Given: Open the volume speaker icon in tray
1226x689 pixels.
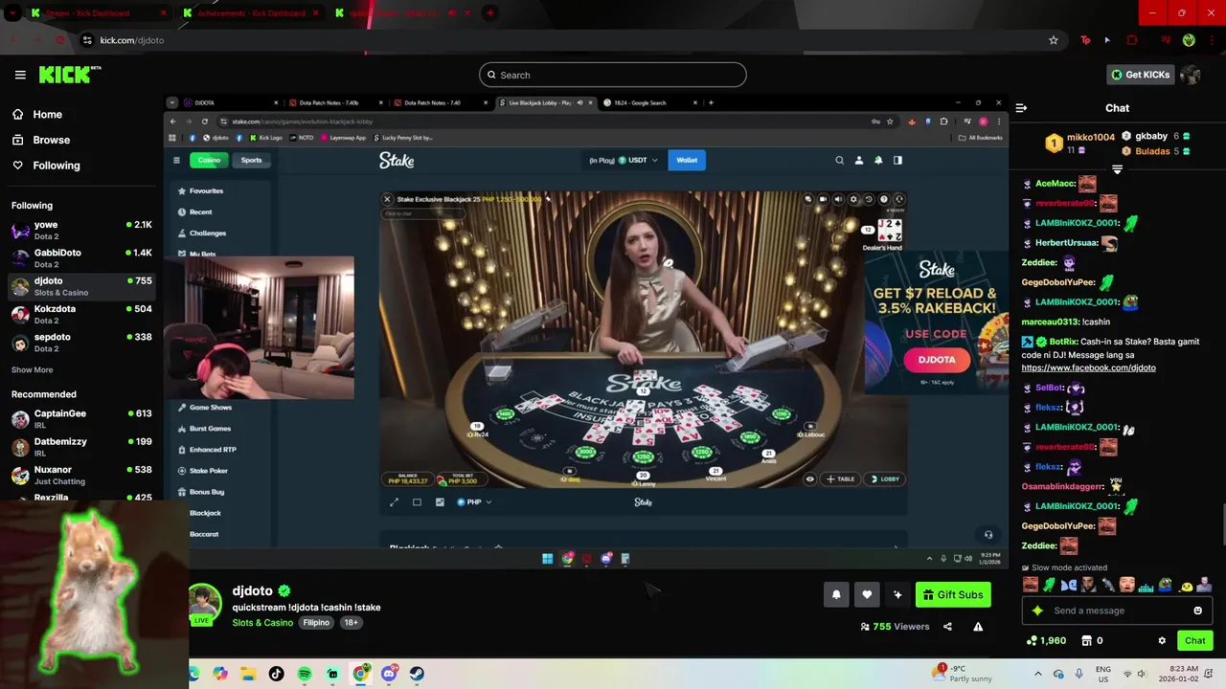Looking at the screenshot, I should coord(1143,674).
